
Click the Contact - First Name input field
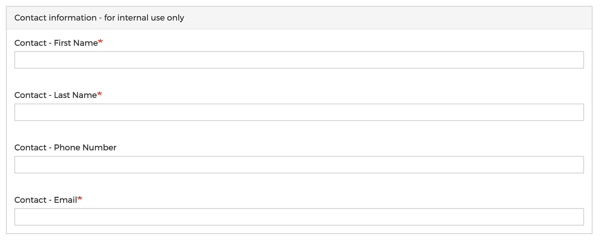pos(299,60)
